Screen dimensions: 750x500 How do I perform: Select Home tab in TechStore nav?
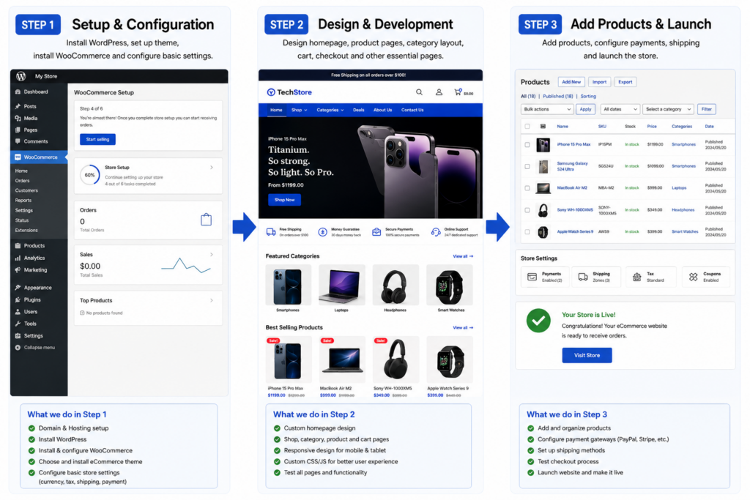coord(276,110)
